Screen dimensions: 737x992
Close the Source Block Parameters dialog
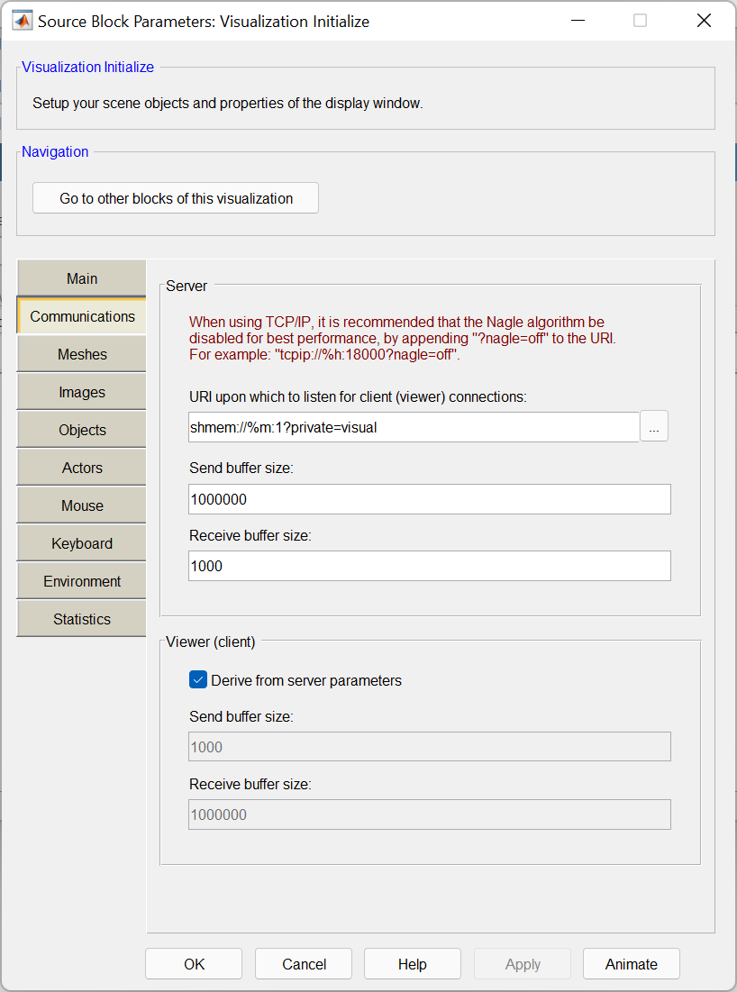tap(704, 21)
